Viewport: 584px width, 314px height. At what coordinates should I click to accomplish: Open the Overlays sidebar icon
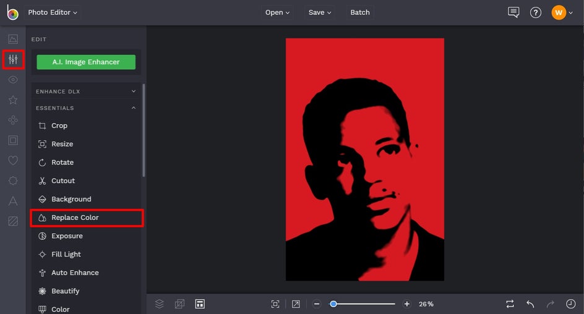pos(13,181)
